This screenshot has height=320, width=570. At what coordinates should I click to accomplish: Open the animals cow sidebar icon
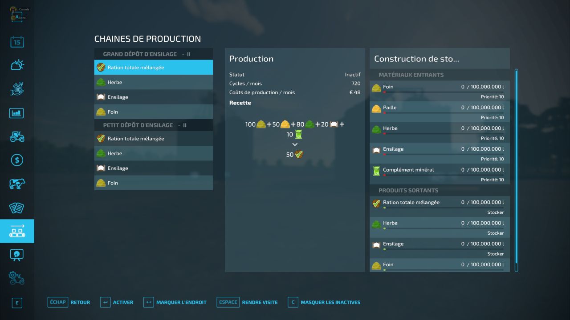[17, 184]
